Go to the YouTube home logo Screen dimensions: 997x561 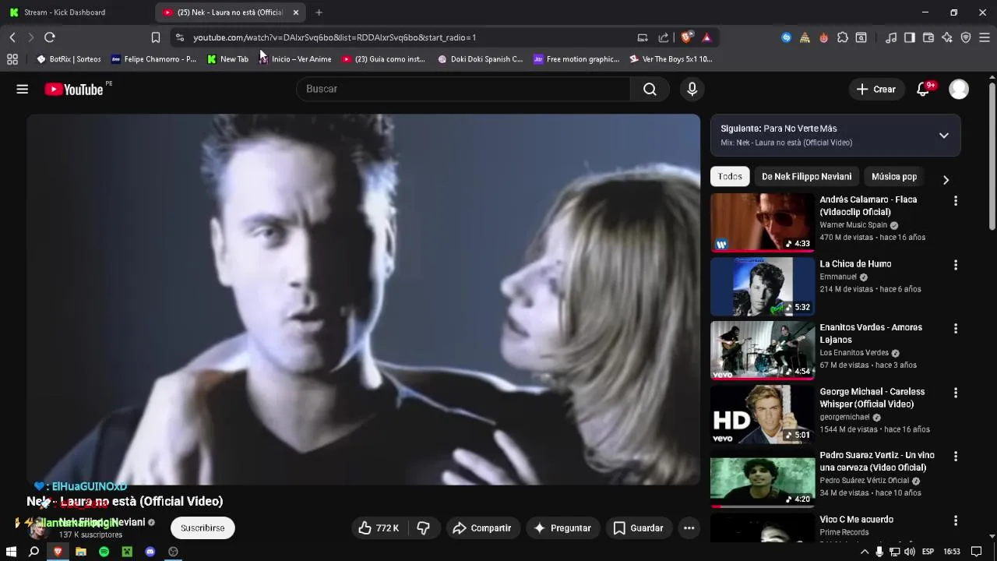pyautogui.click(x=74, y=90)
